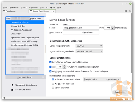Viewport: 135px width, 102px height.
Task: Click the online status icon in status bar
Action: coord(4,98)
